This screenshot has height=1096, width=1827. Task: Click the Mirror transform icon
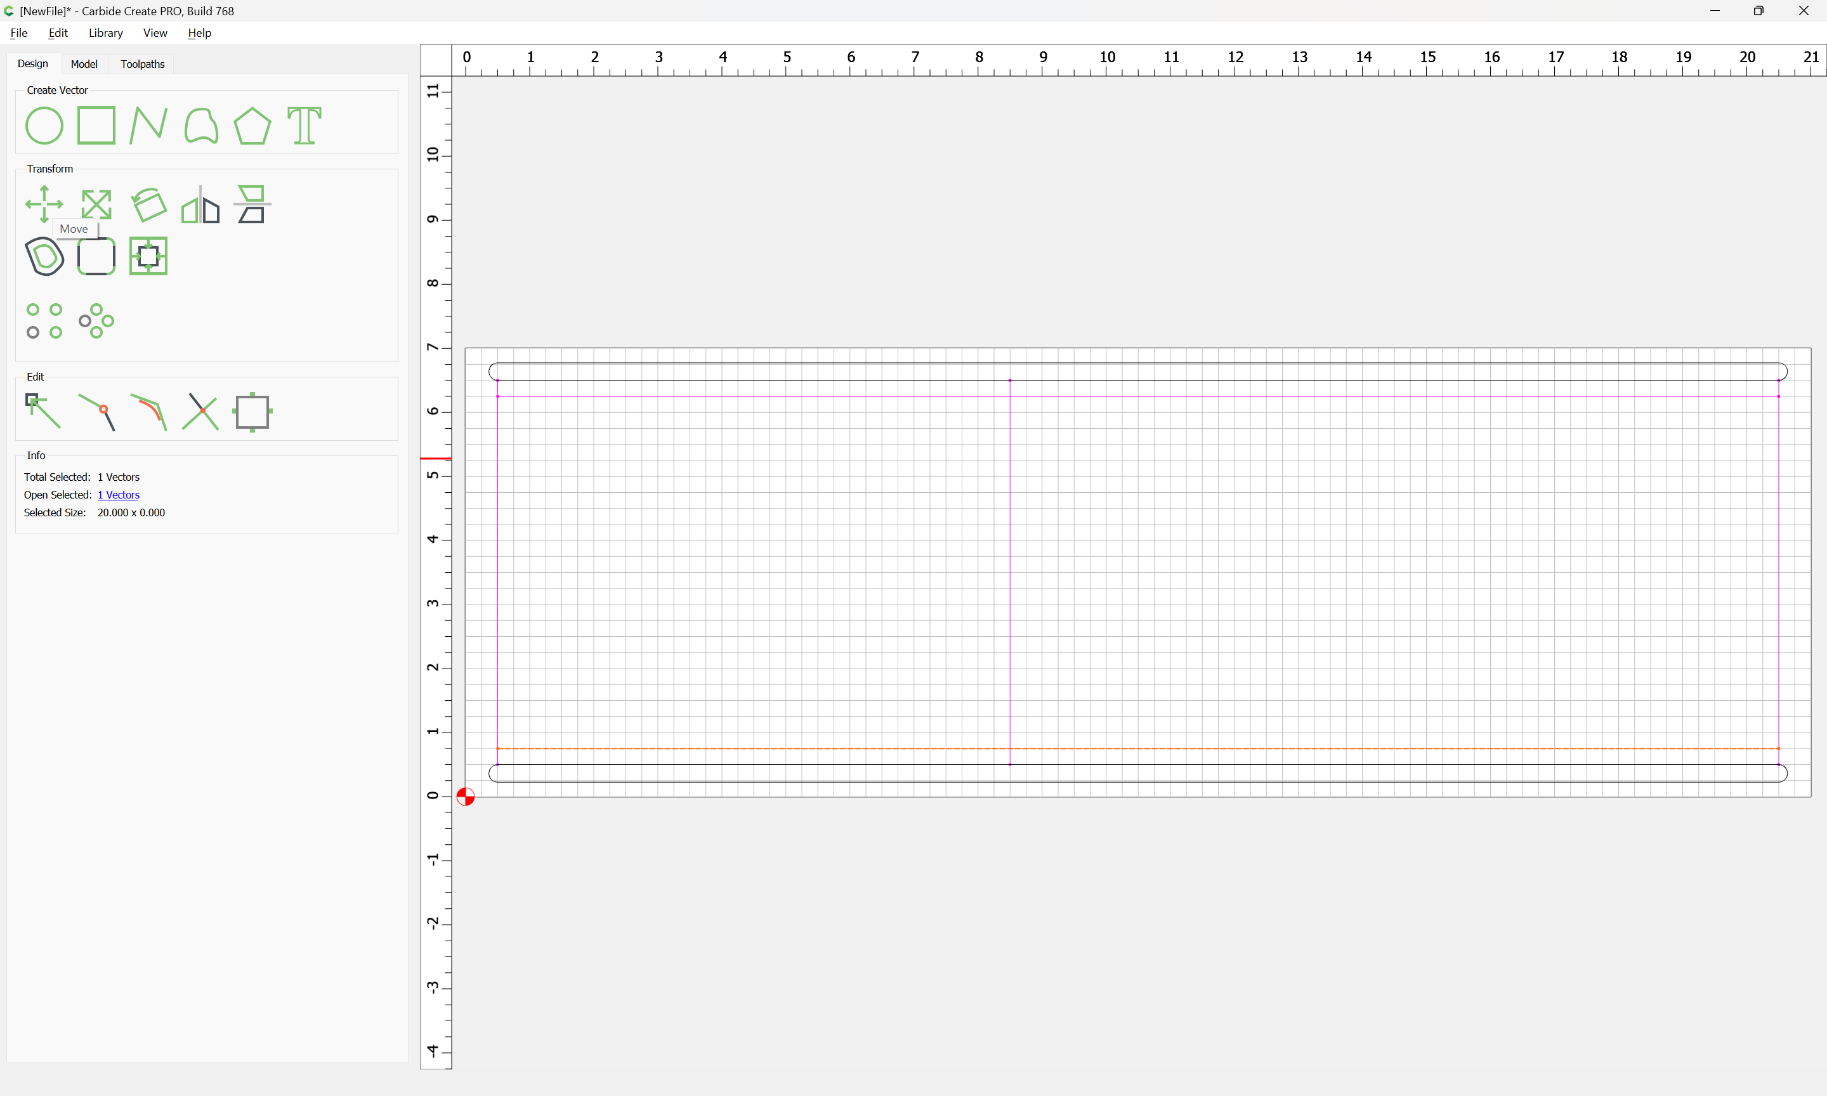pos(201,205)
